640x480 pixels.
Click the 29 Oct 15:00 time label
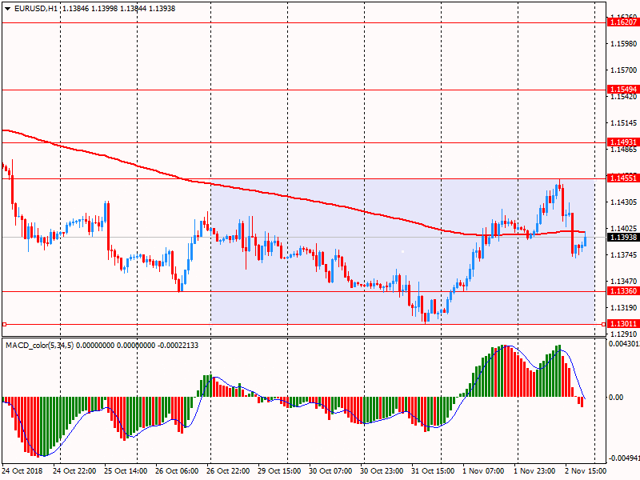pyautogui.click(x=279, y=470)
